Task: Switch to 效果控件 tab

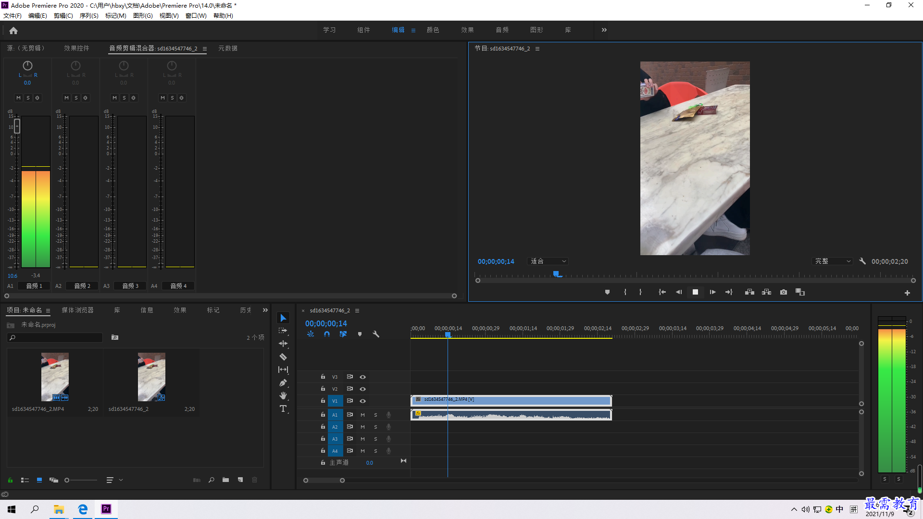Action: point(76,49)
